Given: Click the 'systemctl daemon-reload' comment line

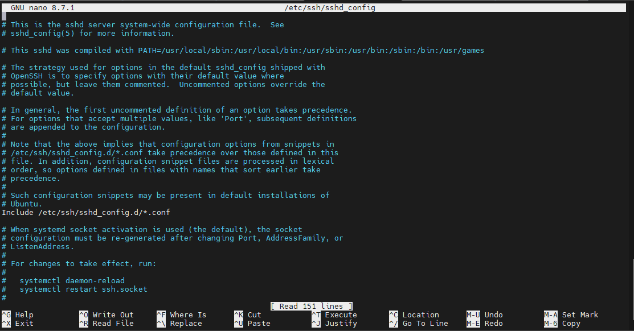Looking at the screenshot, I should (63, 280).
